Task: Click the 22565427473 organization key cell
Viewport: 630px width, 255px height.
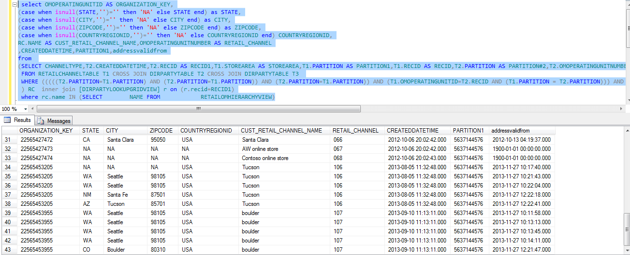Action: click(48, 149)
